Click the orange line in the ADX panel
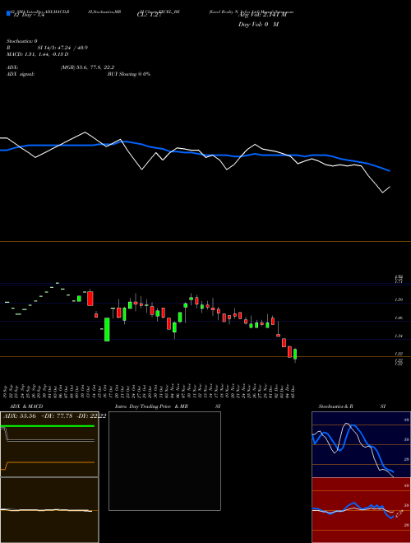 (x=50, y=462)
